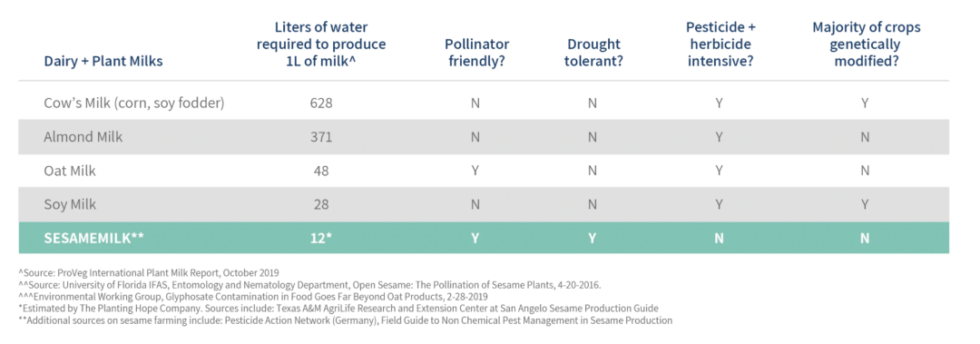Open the University of Florida IFAS footnote
The height and width of the screenshot is (344, 980).
click(310, 285)
